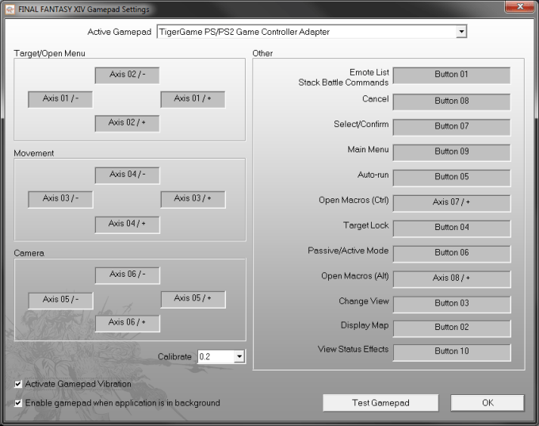Open the Calibrate dropdown arrow
This screenshot has height=426, width=539.
coord(239,356)
